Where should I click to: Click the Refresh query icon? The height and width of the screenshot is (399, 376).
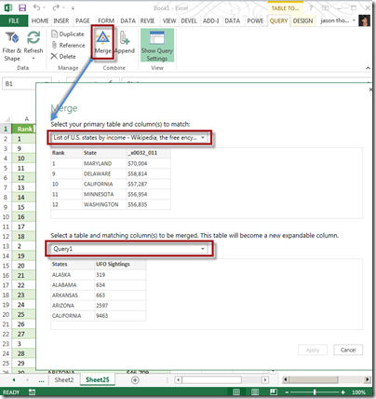[34, 38]
